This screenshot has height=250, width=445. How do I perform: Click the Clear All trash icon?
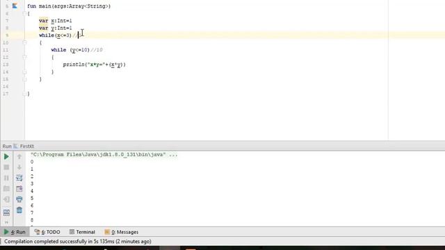[x=19, y=210]
